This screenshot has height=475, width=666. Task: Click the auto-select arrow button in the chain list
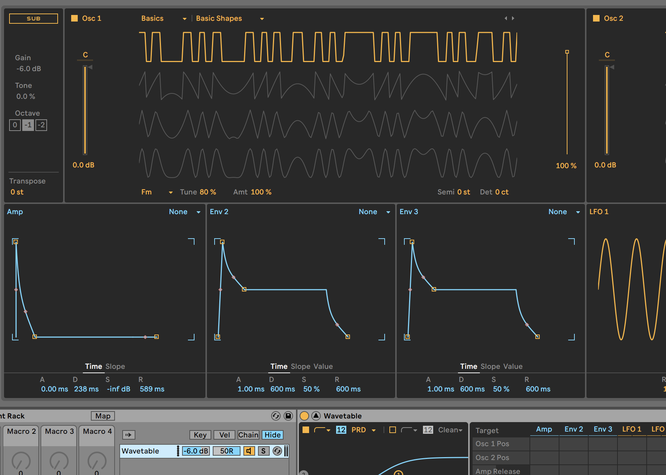(x=128, y=435)
